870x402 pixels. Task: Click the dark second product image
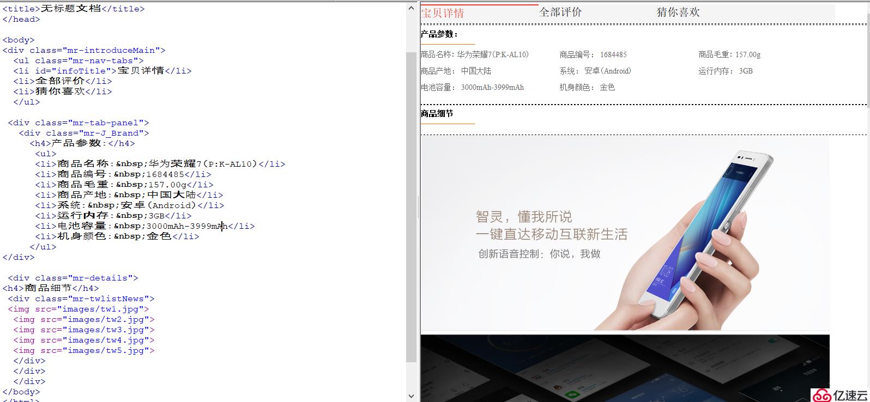[x=625, y=368]
